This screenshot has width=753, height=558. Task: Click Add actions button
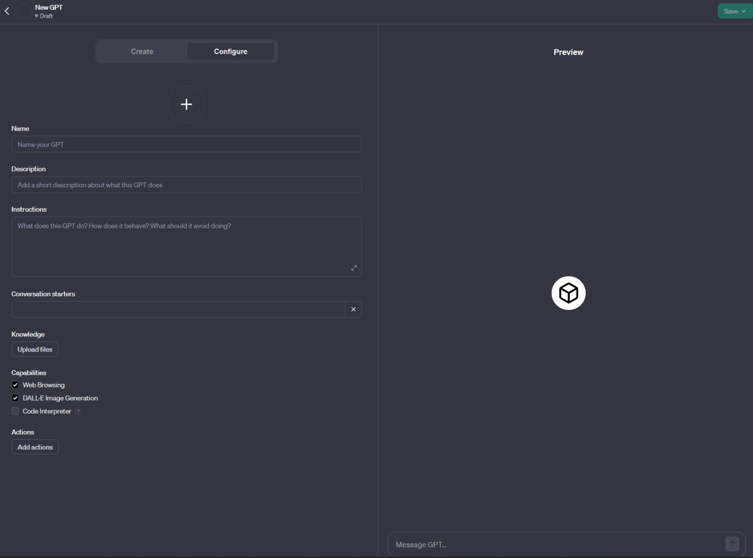[35, 447]
